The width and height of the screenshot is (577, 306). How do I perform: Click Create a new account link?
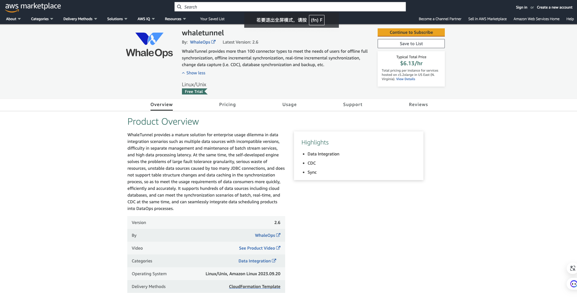pos(555,7)
